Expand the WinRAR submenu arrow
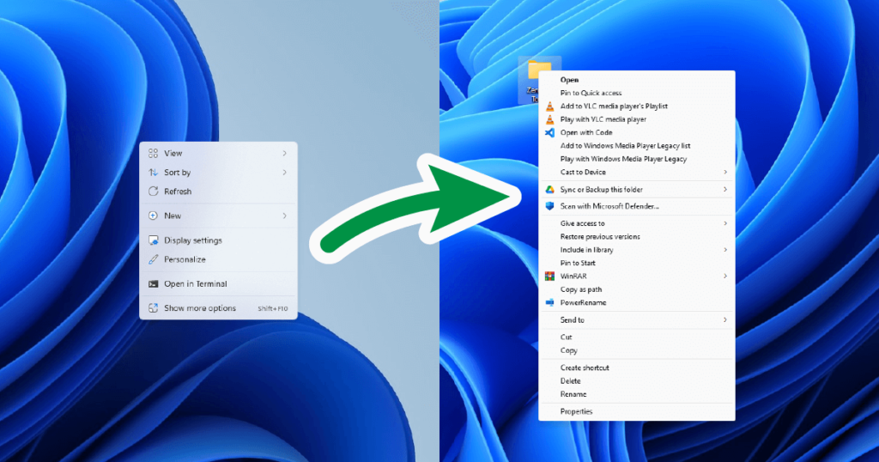The height and width of the screenshot is (462, 879). (x=725, y=276)
